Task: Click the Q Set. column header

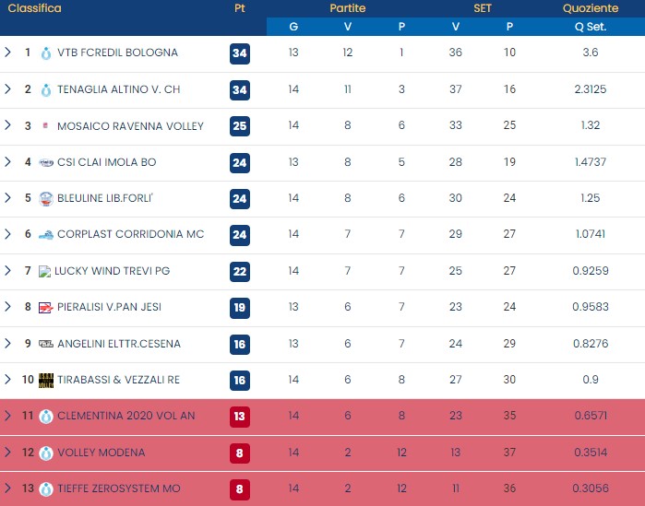Action: tap(590, 27)
